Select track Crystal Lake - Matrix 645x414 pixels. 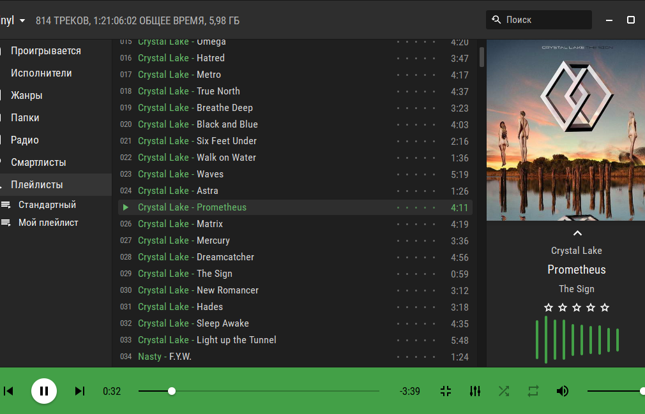[295, 224]
